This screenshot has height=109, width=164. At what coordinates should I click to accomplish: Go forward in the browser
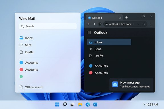(94, 24)
